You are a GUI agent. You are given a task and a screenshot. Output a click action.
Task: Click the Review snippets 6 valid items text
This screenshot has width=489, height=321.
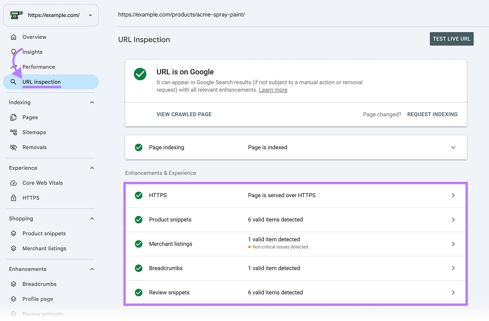[275, 293]
